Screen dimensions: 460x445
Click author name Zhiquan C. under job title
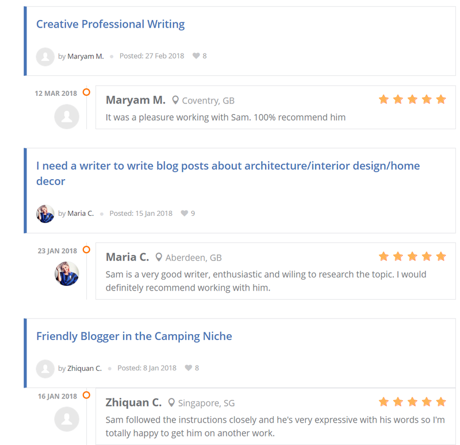tap(85, 368)
